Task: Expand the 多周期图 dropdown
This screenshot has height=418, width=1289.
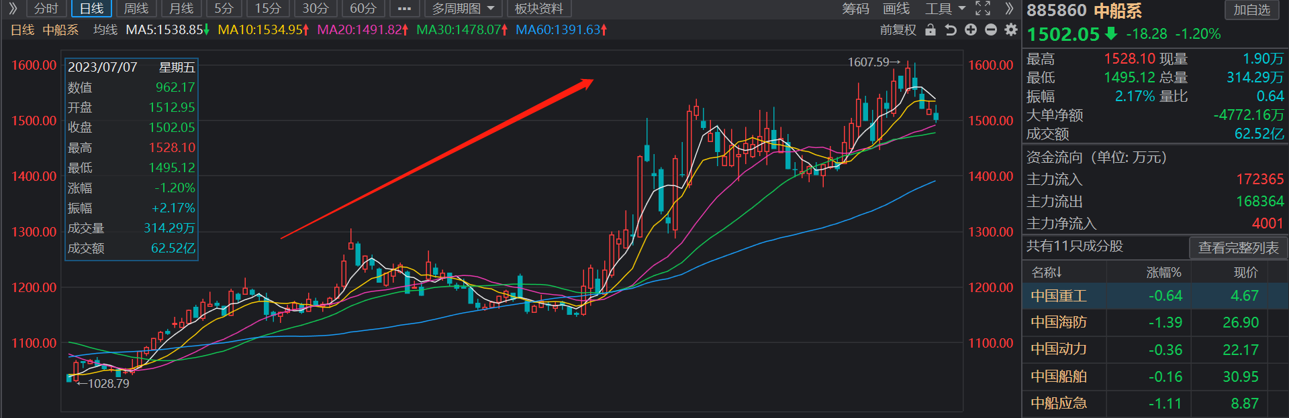Action: pos(463,9)
